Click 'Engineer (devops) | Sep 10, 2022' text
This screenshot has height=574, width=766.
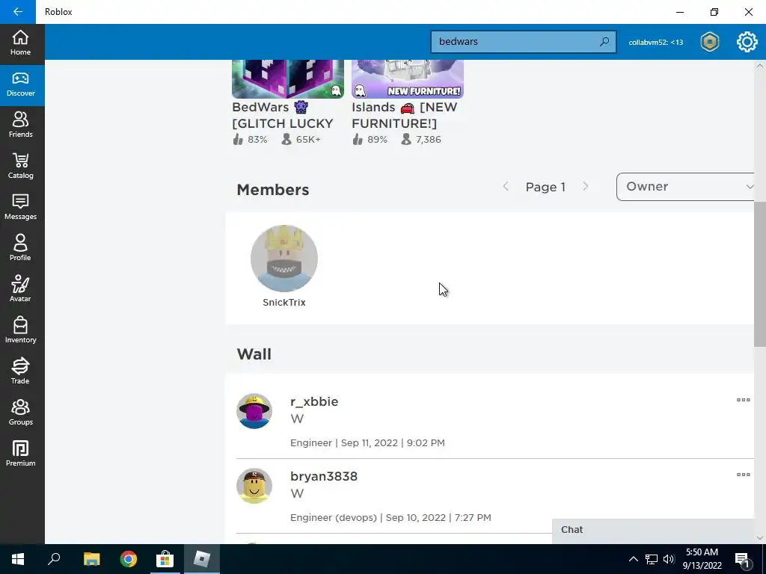368,517
